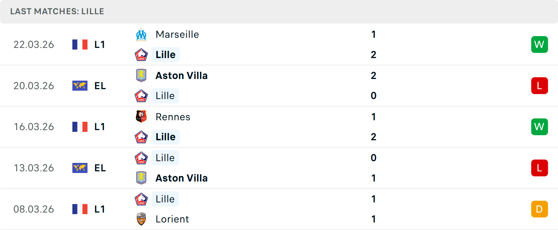Click the Europa League flag icon on 20.03.26
This screenshot has width=558, height=230.
[80, 86]
